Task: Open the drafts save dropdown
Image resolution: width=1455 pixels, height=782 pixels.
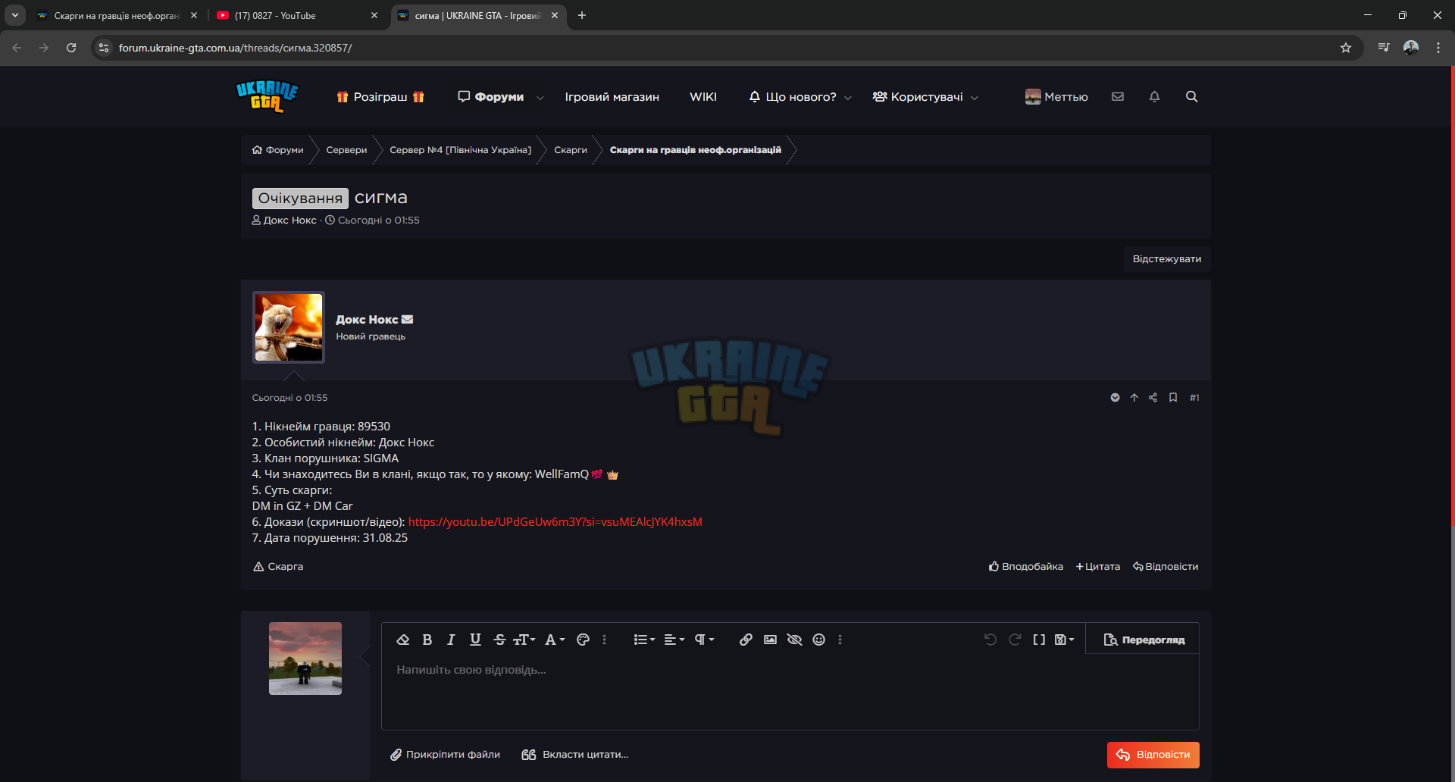Action: click(1065, 640)
